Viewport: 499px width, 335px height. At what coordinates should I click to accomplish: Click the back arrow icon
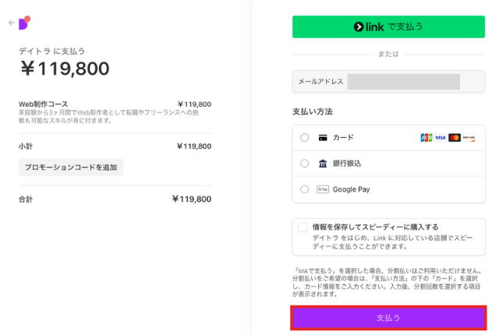(12, 23)
